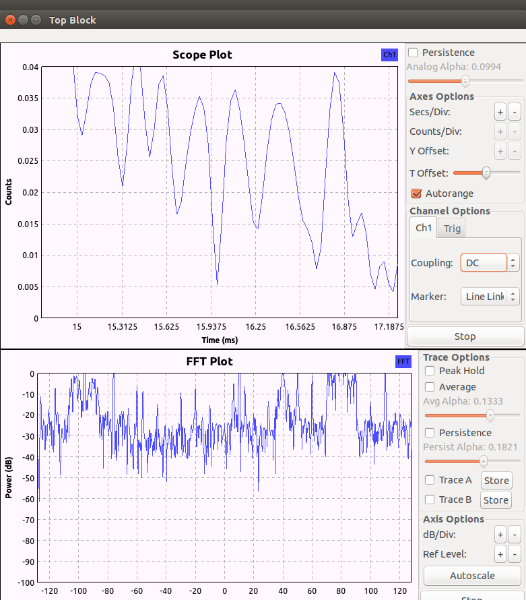Increase dB/Div with the plus button
This screenshot has width=526, height=600.
point(500,535)
